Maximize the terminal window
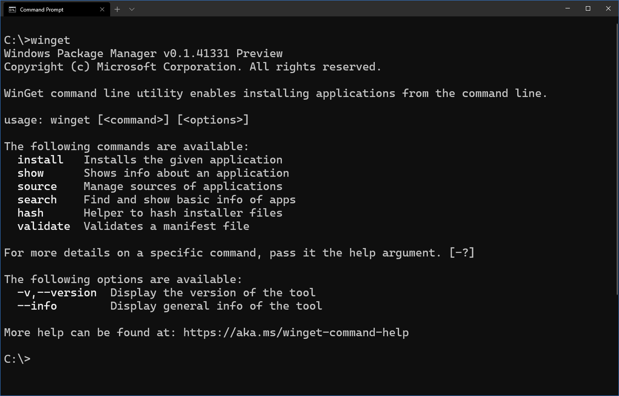The width and height of the screenshot is (619, 396). pos(588,8)
